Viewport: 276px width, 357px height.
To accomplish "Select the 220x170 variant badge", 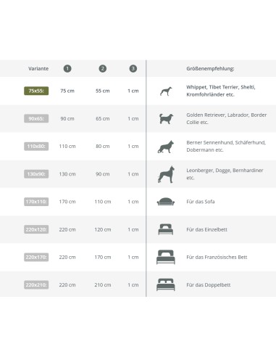I will tap(36, 257).
